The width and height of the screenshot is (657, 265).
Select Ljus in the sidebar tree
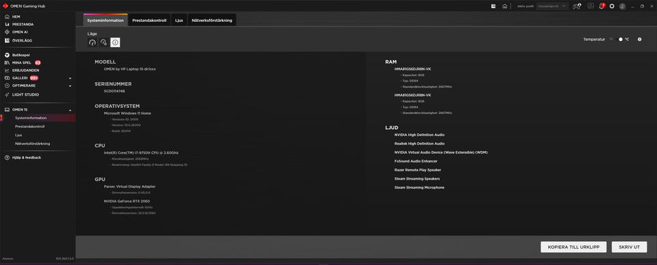coord(18,135)
